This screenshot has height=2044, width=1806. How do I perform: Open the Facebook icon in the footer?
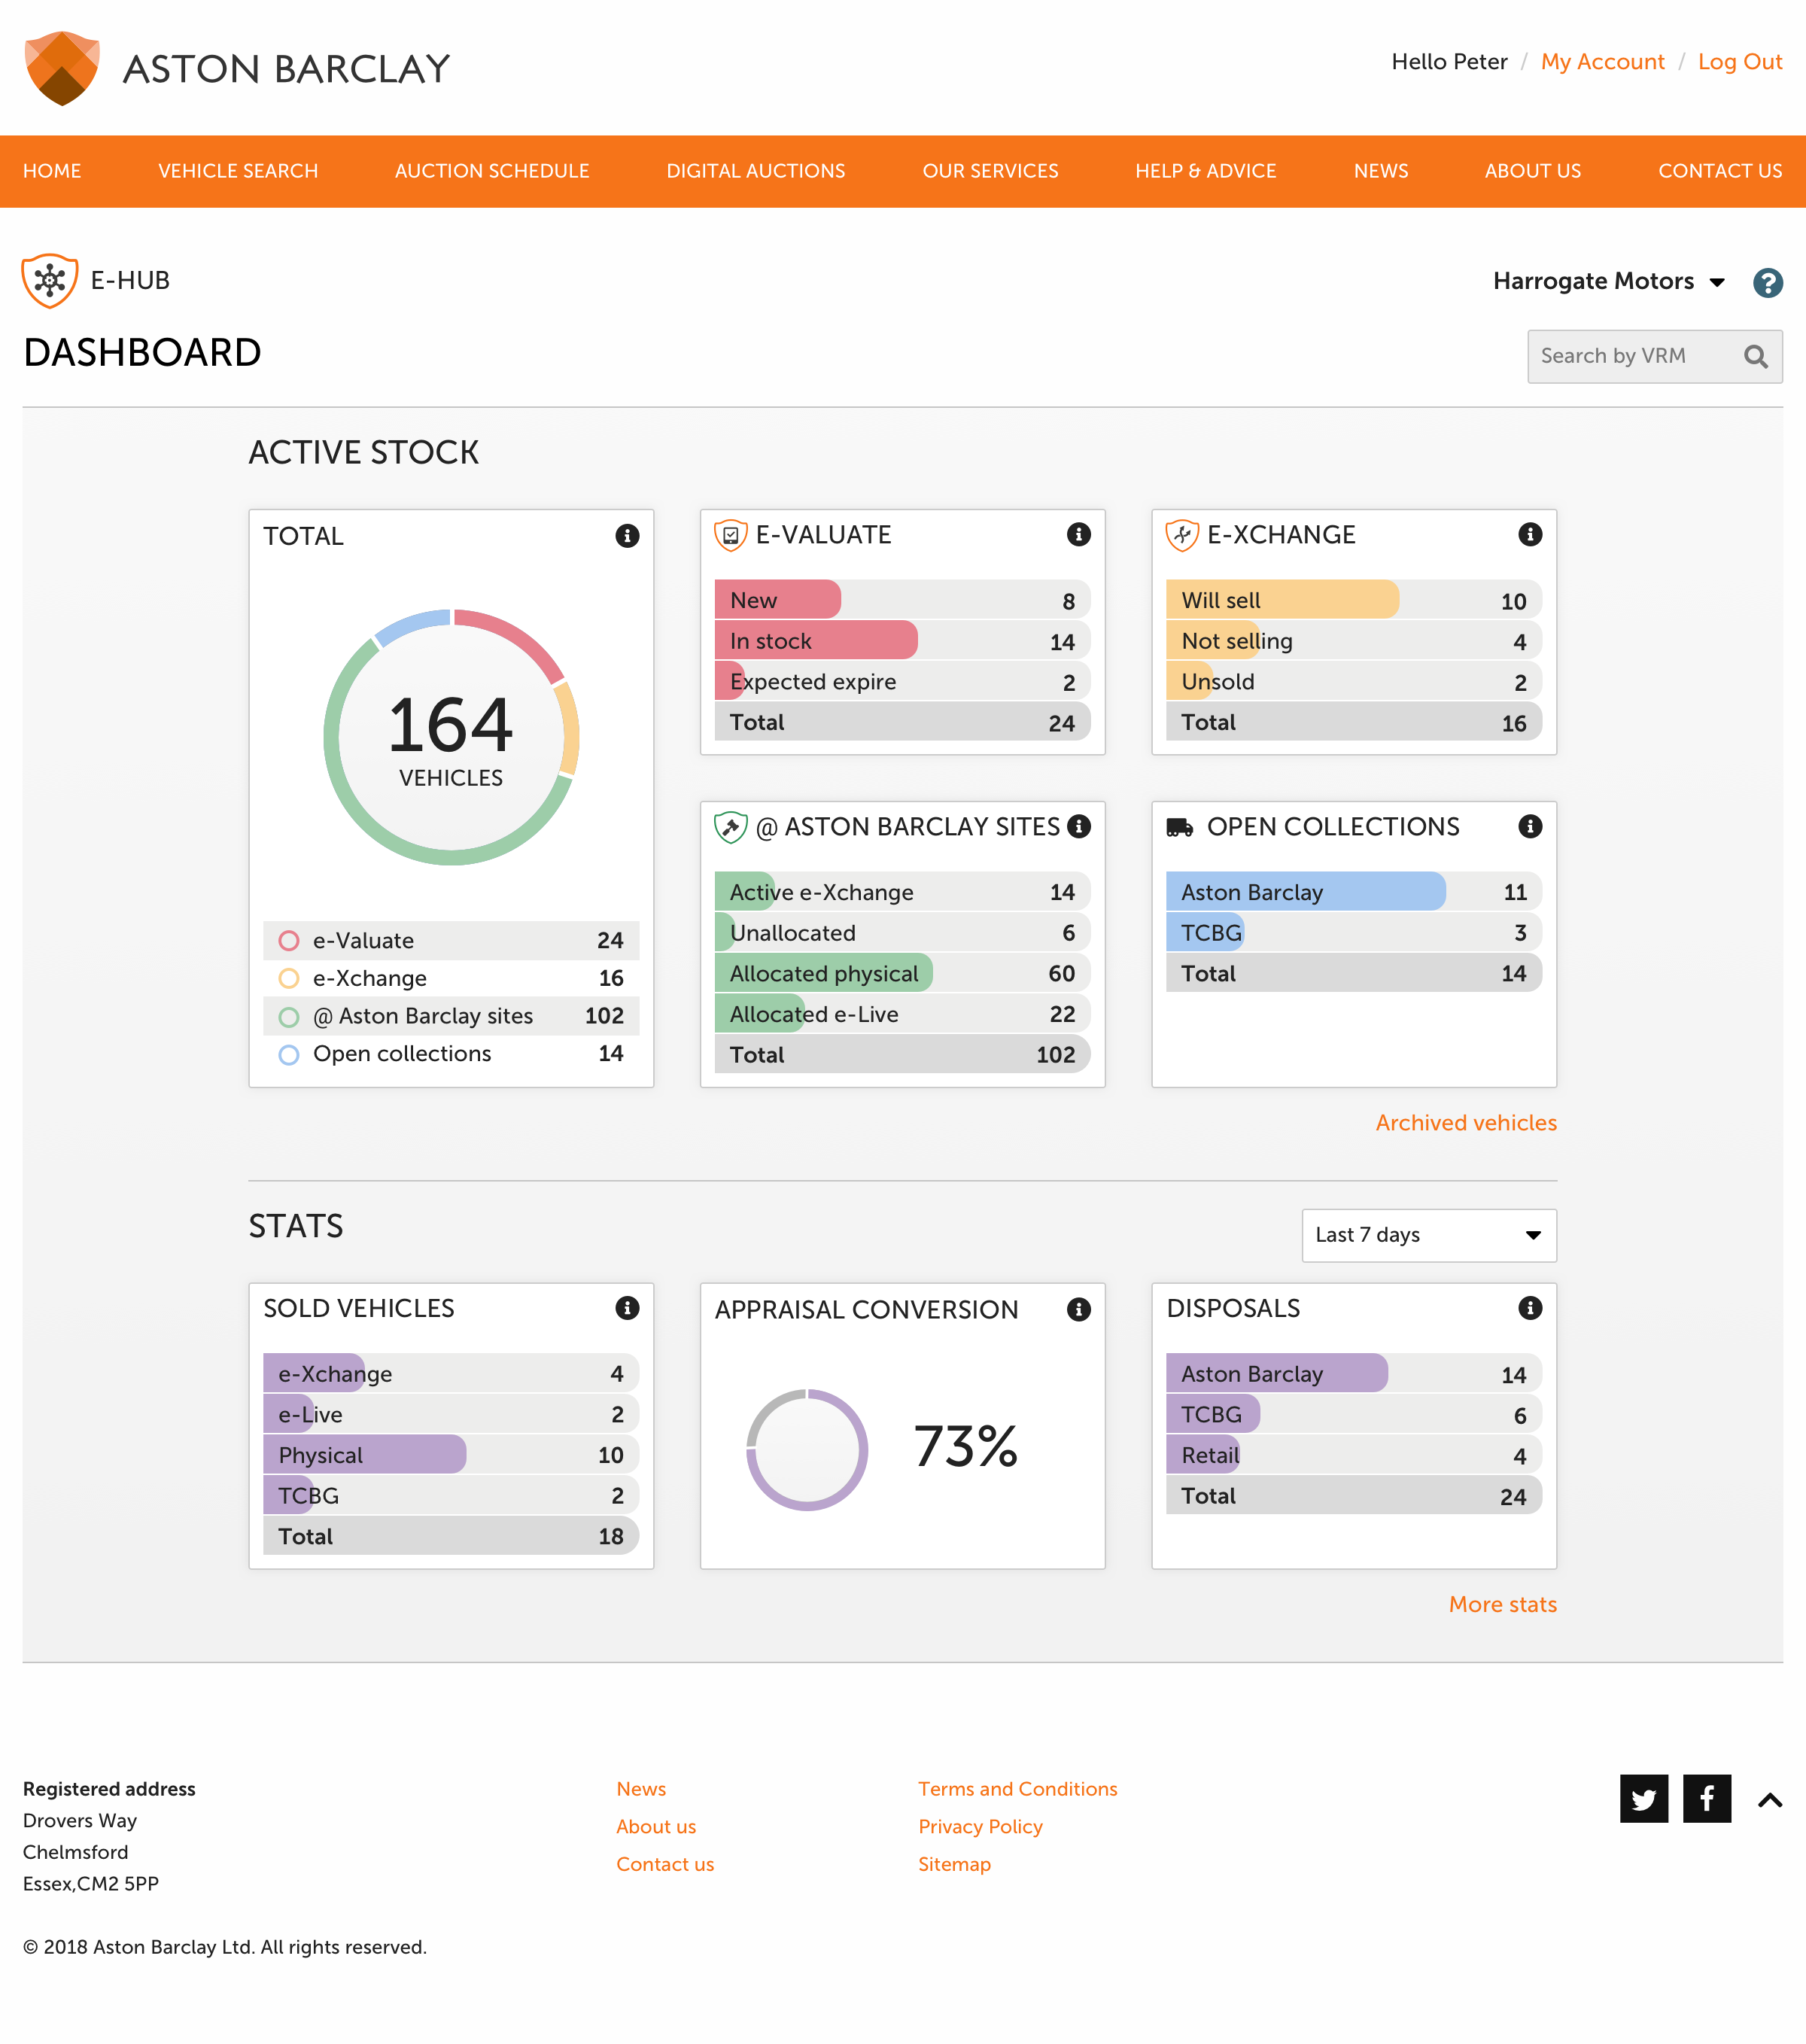[x=1707, y=1799]
